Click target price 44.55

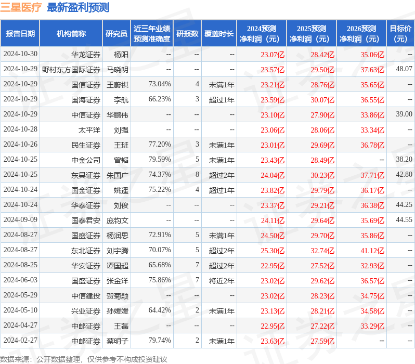(404, 220)
